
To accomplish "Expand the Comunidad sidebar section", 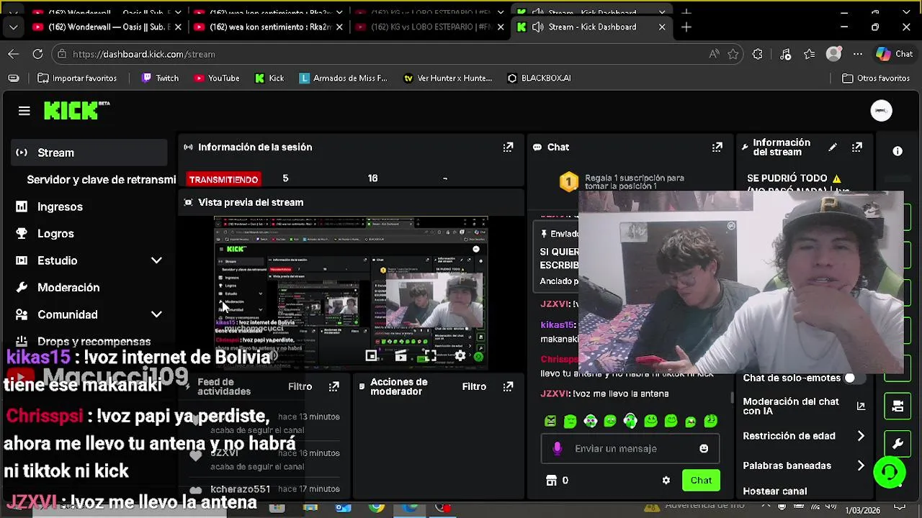I will tap(156, 314).
